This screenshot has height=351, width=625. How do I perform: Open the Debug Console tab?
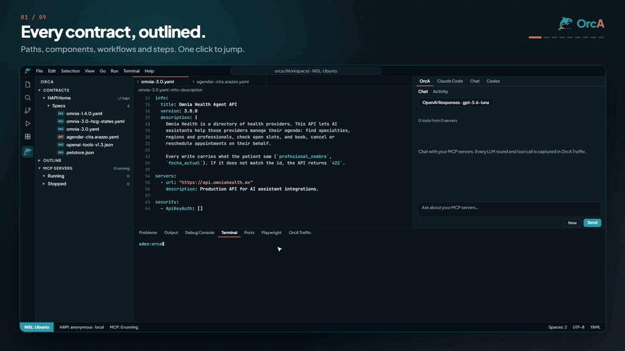tap(199, 233)
